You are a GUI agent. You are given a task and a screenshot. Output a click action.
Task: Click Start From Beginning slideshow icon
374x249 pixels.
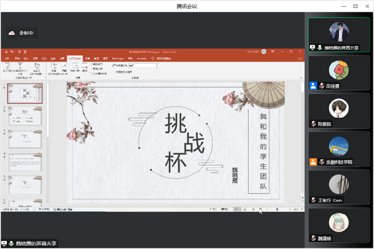click(7, 66)
